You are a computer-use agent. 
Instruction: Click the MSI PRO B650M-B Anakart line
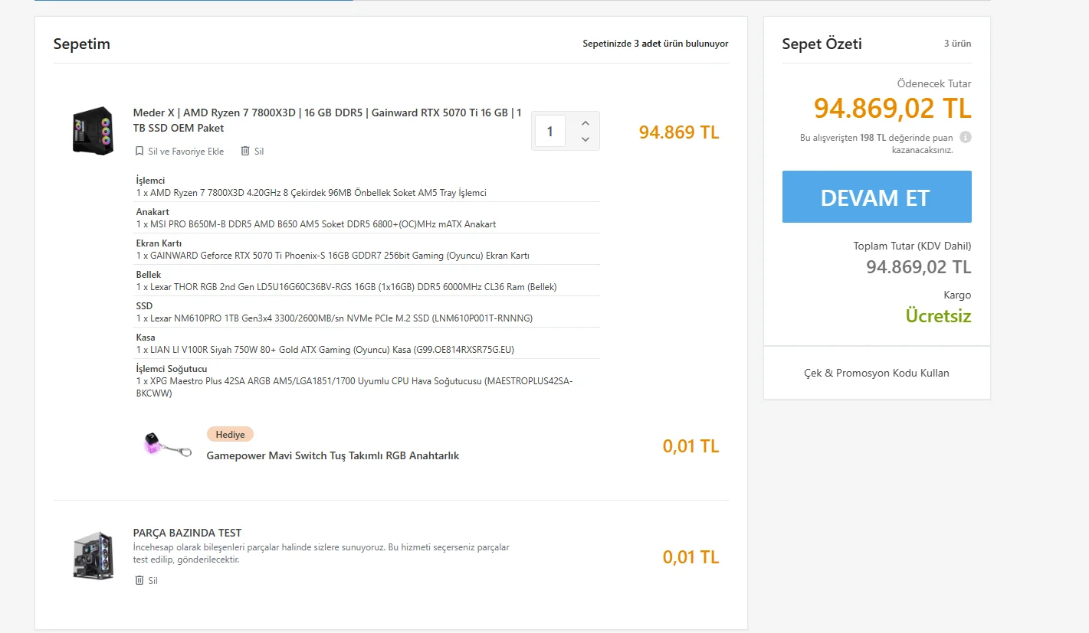coord(316,224)
